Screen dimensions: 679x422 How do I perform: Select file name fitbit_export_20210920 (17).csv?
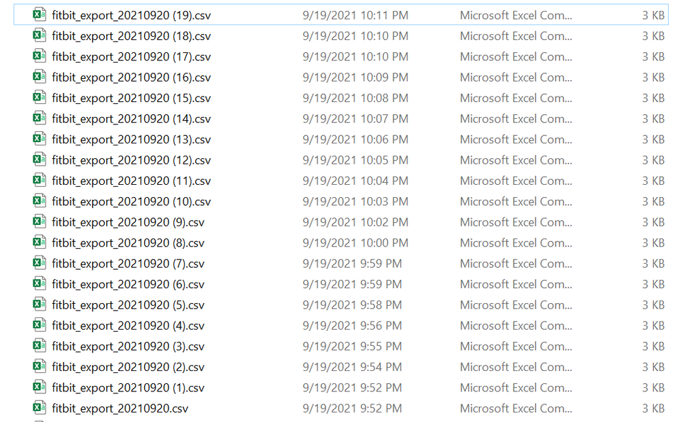tap(131, 57)
